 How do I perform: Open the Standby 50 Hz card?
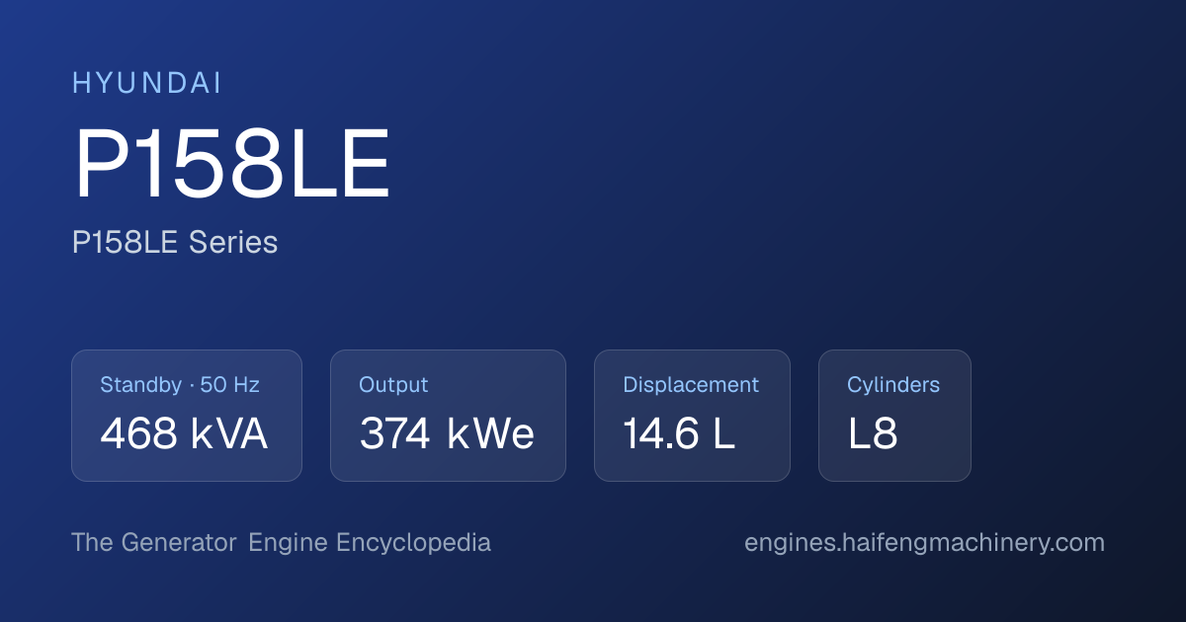pos(187,416)
